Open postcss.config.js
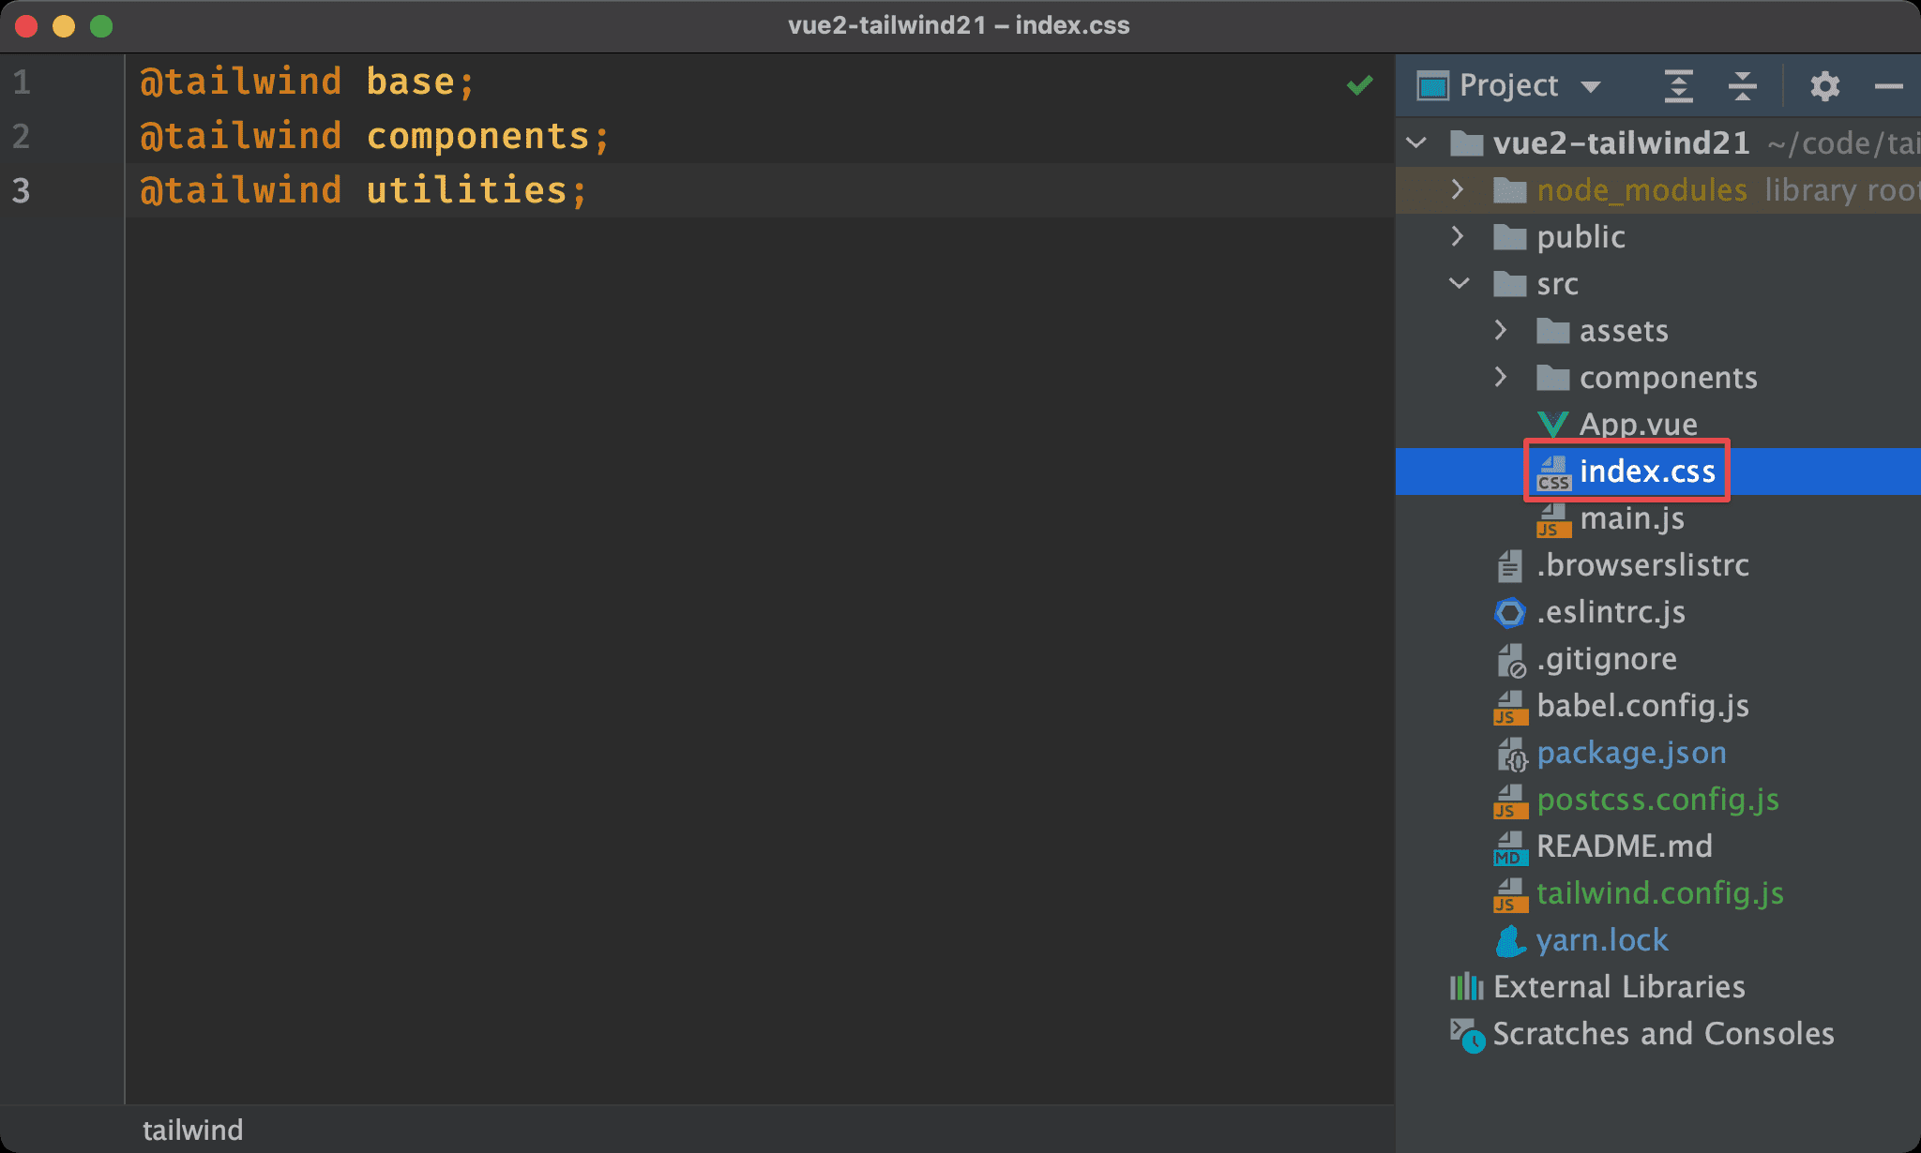 pos(1657,800)
